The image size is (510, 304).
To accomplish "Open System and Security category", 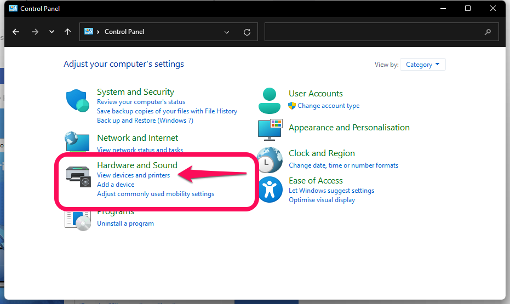I will pos(135,92).
